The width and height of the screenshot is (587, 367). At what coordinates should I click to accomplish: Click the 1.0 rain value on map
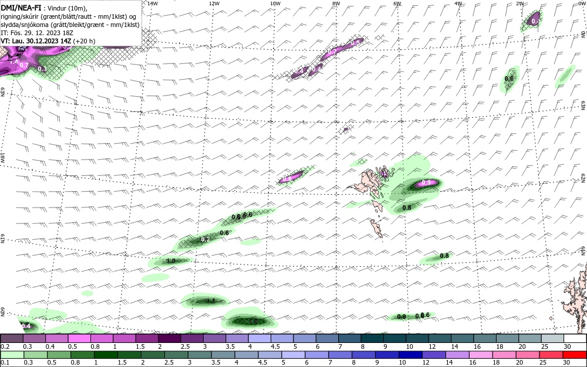[x=171, y=261]
